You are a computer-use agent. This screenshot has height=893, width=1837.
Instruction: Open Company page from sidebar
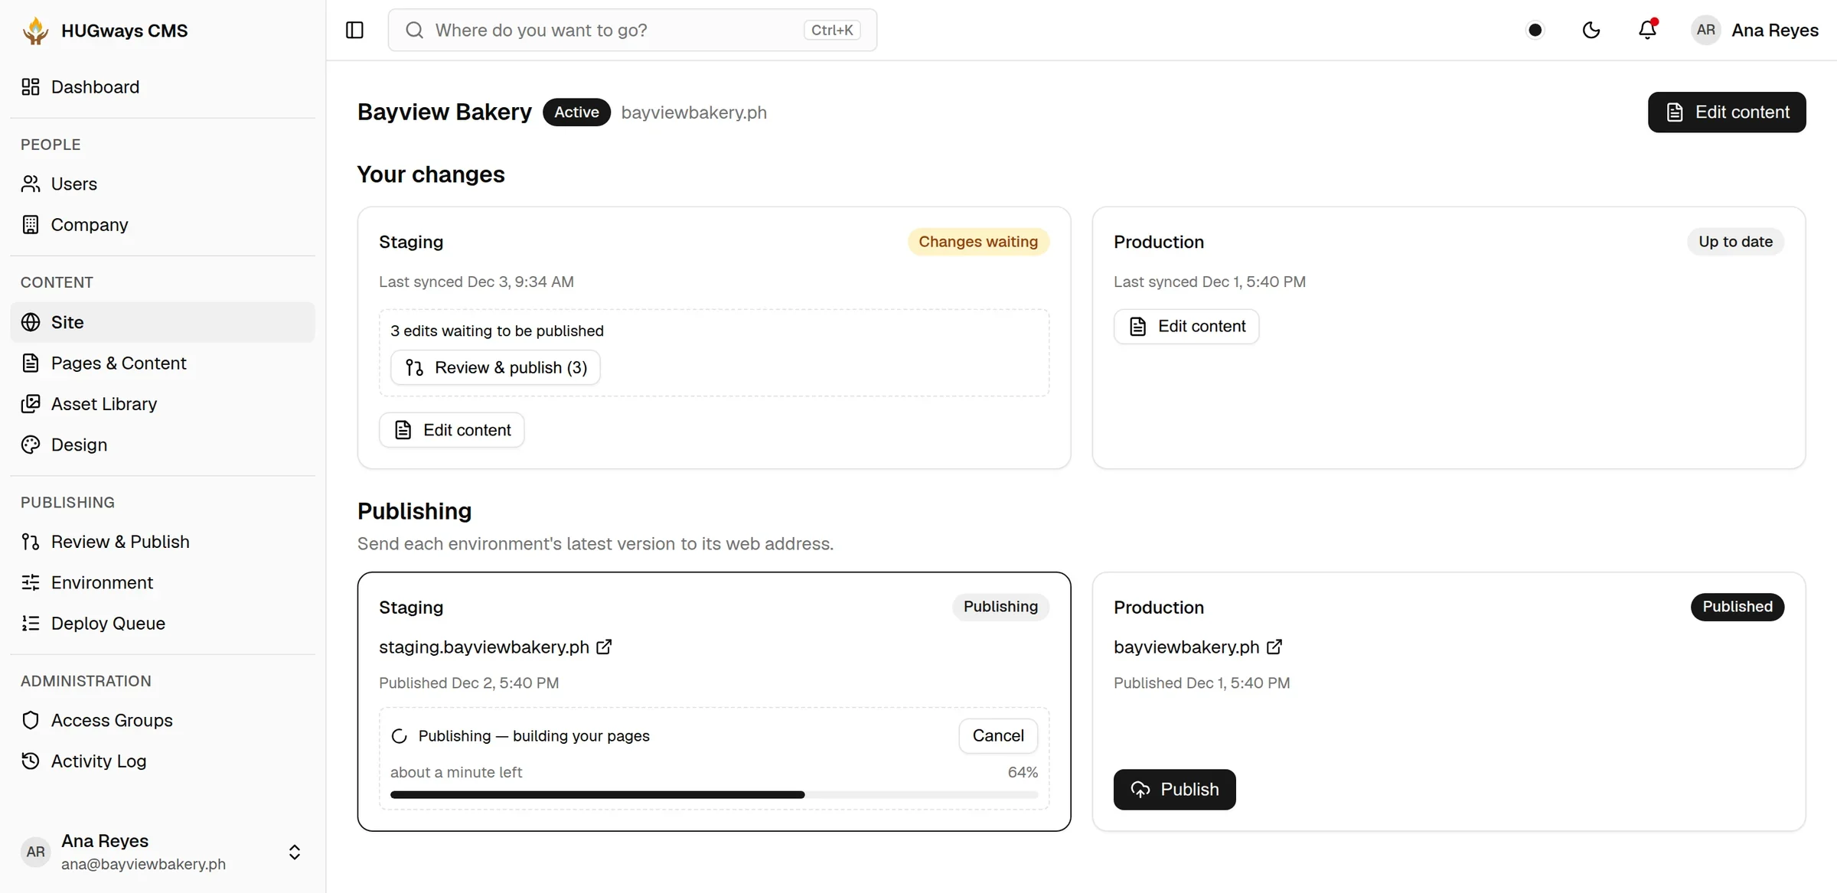(x=162, y=224)
